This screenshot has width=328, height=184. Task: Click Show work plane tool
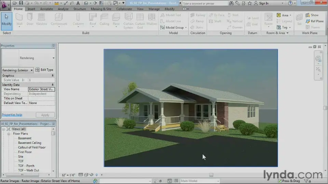click(x=312, y=15)
